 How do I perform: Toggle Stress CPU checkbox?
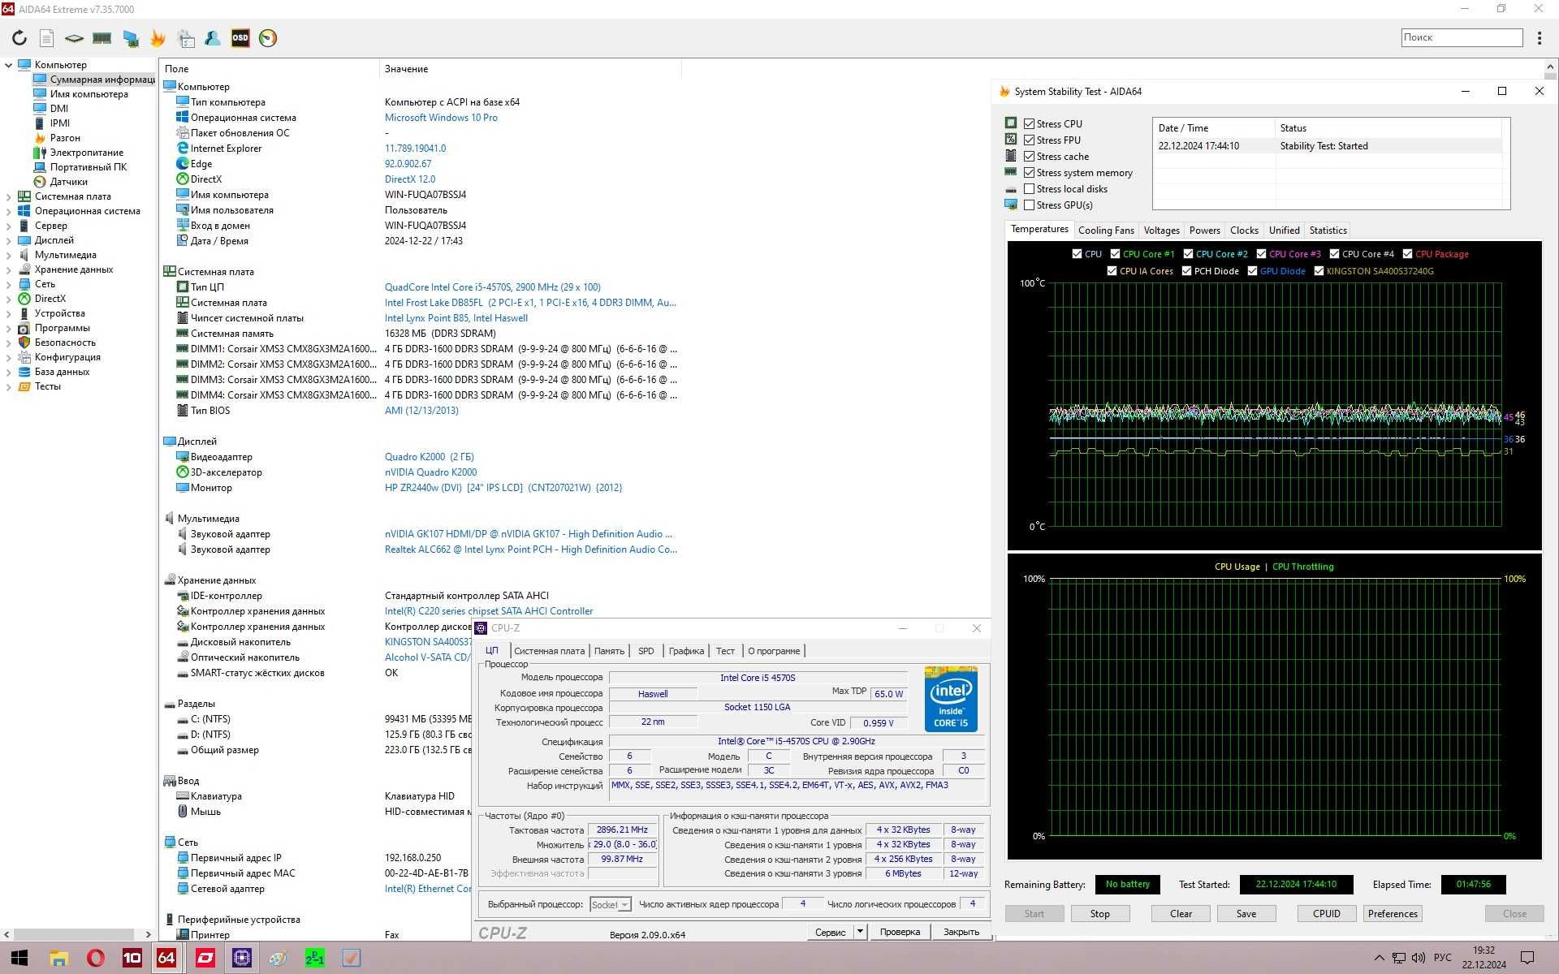[1029, 123]
